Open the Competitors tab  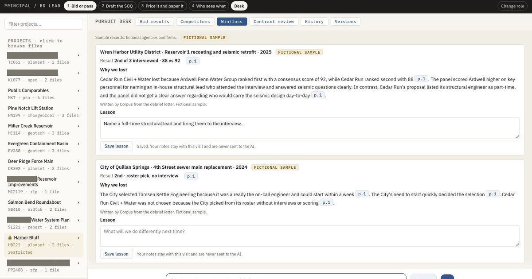pyautogui.click(x=195, y=22)
